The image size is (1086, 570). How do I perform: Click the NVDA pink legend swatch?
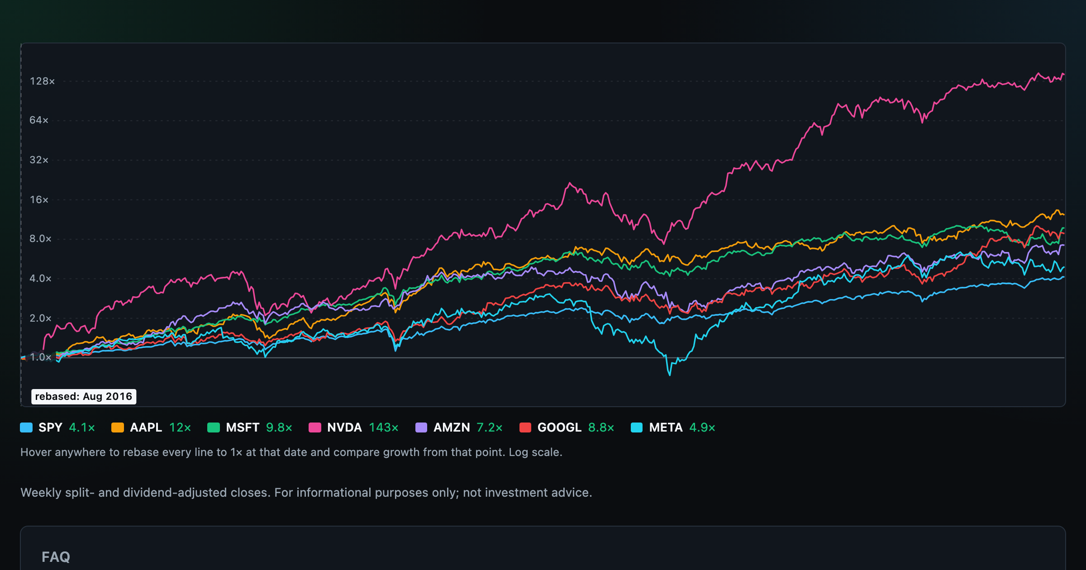click(315, 427)
